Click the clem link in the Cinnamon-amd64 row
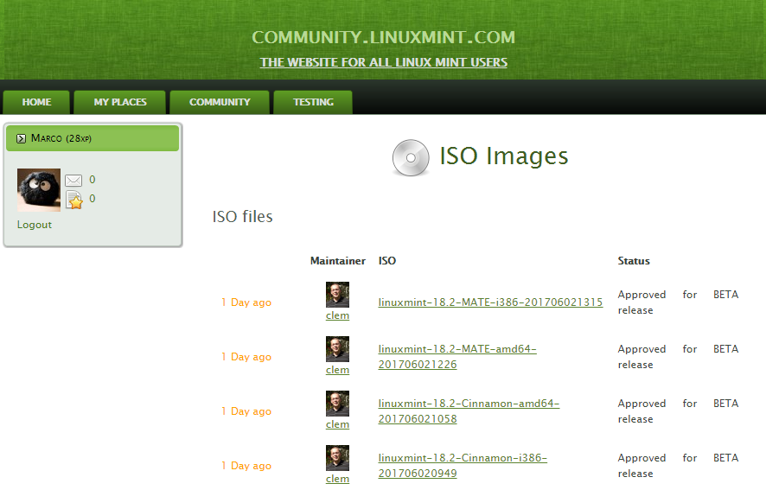The image size is (766, 490). click(337, 424)
